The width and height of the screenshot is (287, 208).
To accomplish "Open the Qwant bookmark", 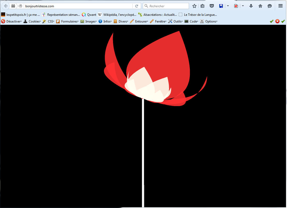I will click(89, 15).
